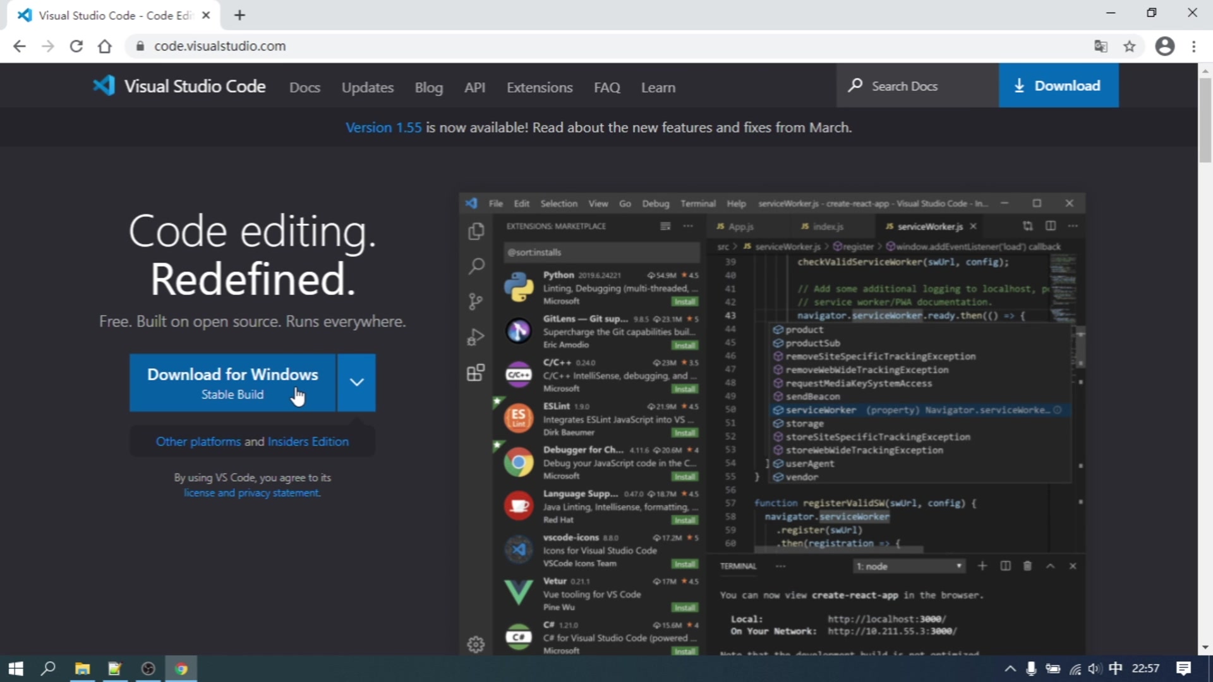Reload the current page
The width and height of the screenshot is (1213, 682).
coord(76,46)
